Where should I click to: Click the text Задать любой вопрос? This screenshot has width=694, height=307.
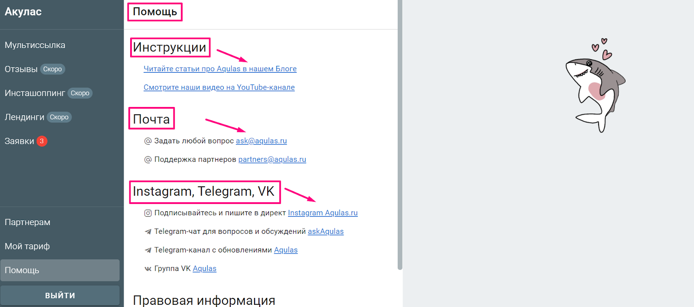point(194,141)
